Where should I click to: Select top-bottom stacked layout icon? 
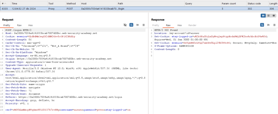coord(268,15)
